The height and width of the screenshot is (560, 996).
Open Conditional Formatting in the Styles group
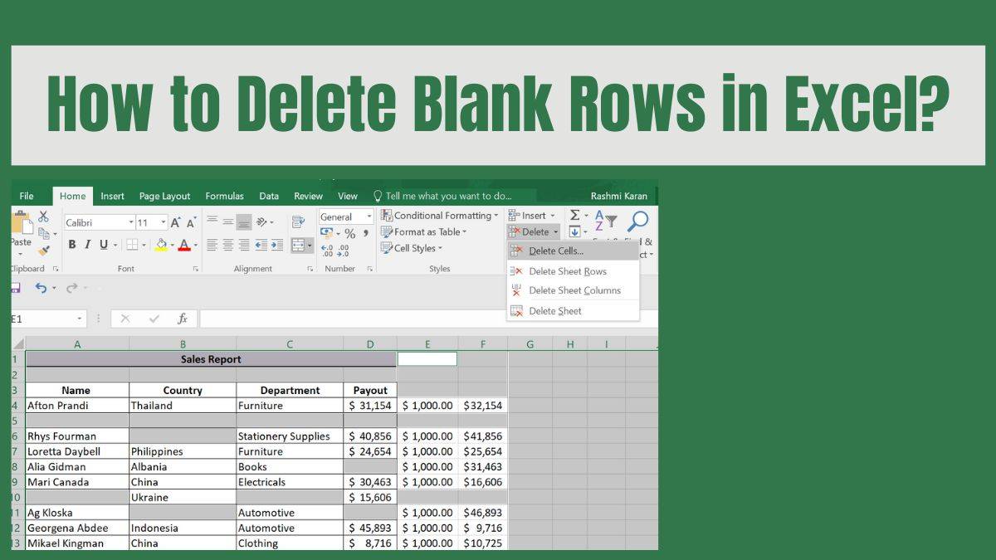pos(439,215)
